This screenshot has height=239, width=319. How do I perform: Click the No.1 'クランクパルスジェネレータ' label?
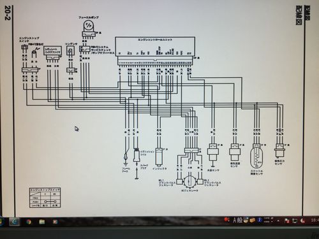pos(167,183)
